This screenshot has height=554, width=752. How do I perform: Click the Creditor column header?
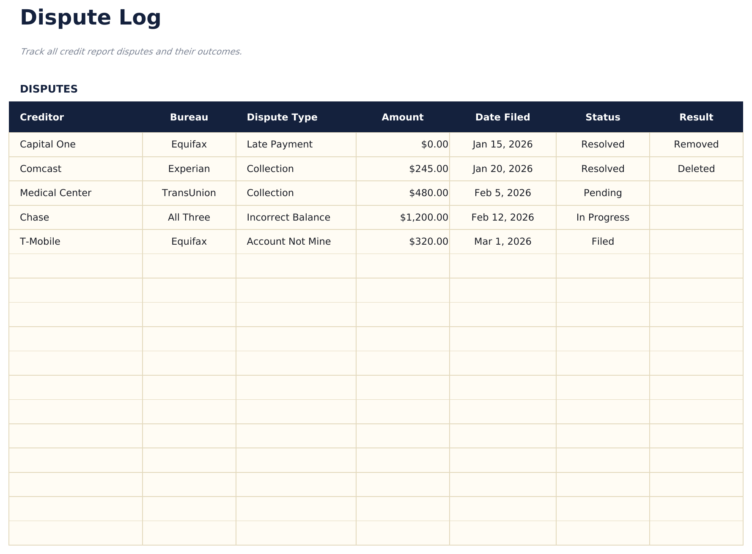click(41, 117)
